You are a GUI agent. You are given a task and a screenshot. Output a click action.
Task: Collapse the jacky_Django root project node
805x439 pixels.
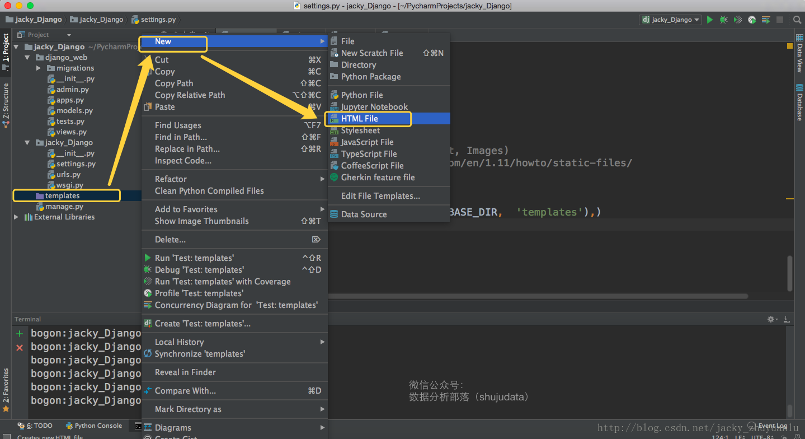point(16,47)
